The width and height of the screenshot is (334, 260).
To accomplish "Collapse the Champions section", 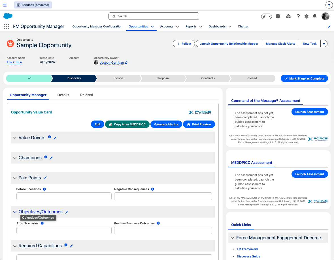I will (x=15, y=158).
